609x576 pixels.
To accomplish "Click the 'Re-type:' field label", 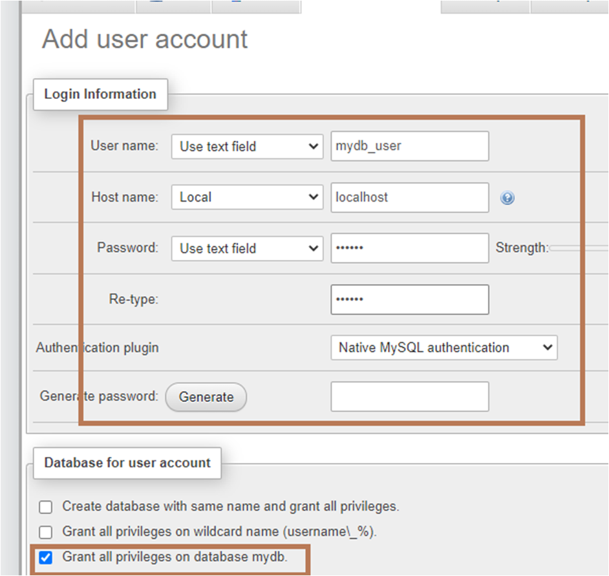I will [x=133, y=300].
